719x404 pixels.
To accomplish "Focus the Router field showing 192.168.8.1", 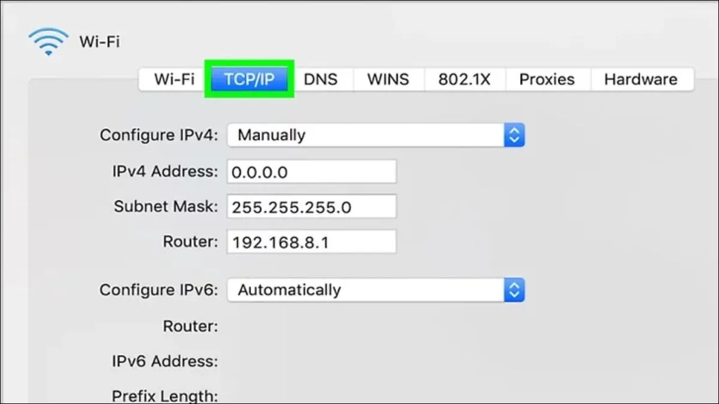I will [x=312, y=242].
